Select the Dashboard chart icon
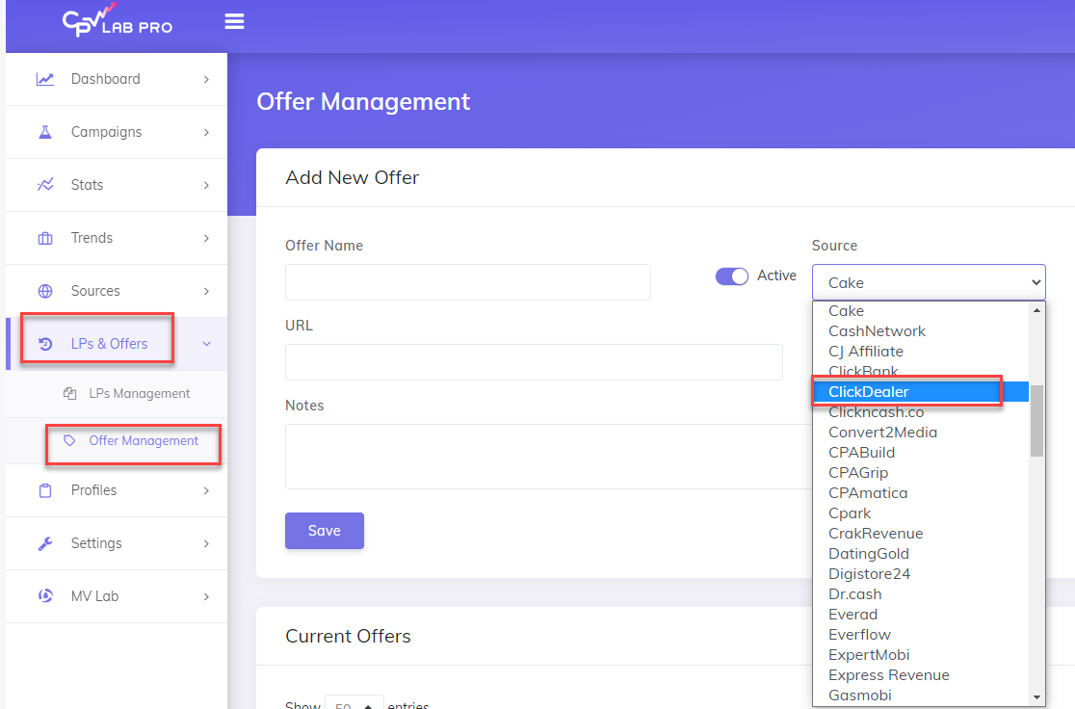 tap(45, 79)
